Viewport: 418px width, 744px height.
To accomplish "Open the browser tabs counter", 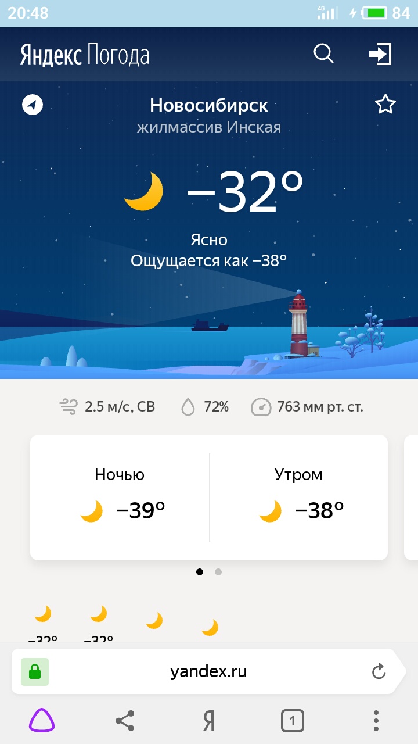I will point(293,721).
